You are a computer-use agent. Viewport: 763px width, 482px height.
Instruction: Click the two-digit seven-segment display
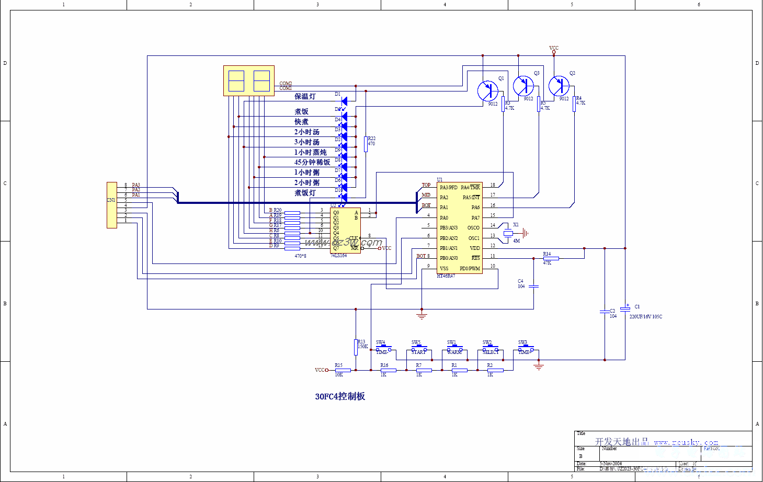(x=248, y=81)
